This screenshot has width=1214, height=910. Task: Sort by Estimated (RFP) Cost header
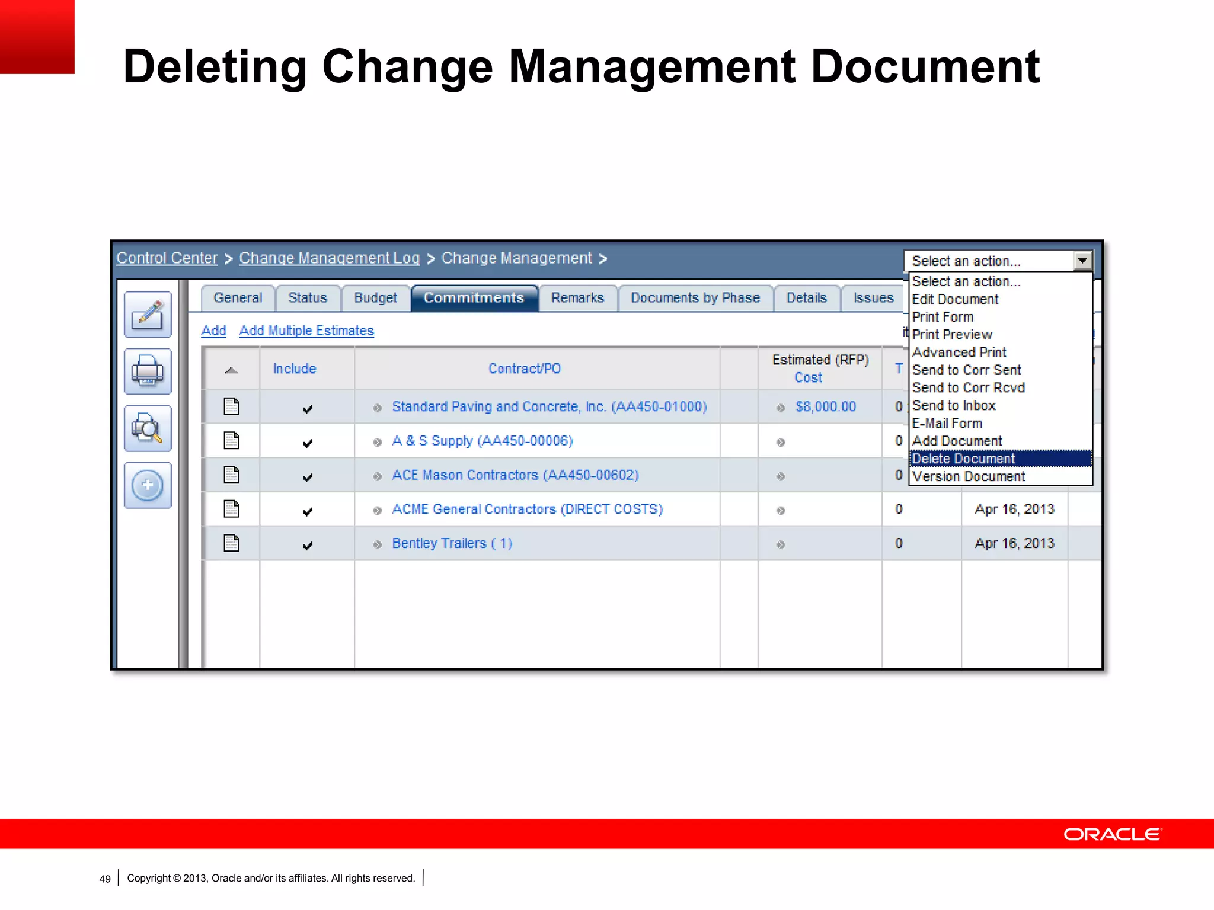820,369
